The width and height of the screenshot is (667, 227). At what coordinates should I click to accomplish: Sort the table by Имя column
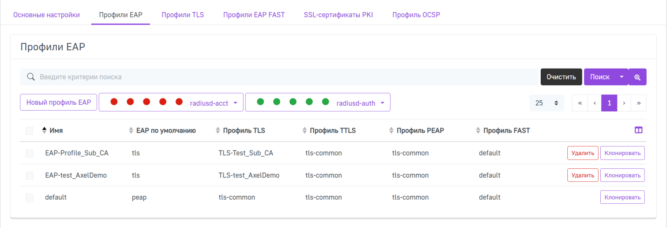[x=56, y=131]
